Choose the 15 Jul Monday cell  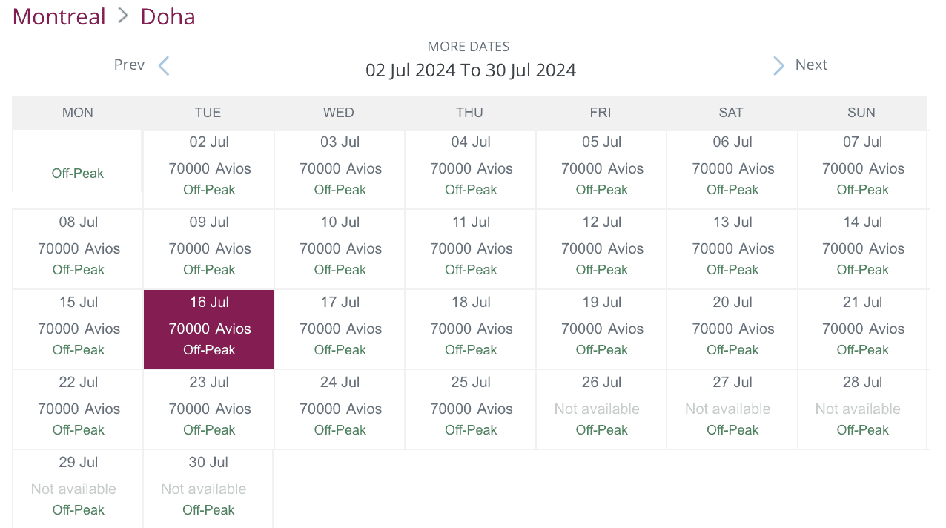(x=78, y=329)
